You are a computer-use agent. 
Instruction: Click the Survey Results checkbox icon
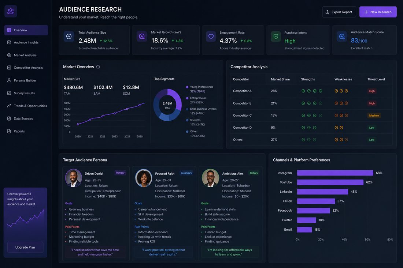9,93
